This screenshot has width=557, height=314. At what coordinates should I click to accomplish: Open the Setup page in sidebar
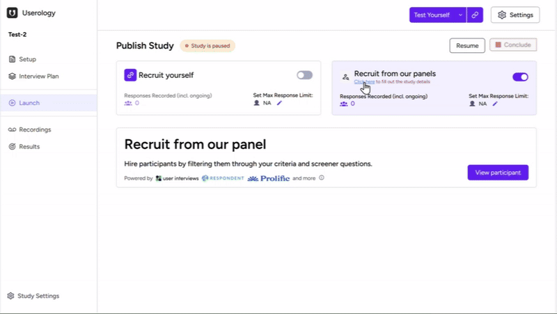point(28,59)
